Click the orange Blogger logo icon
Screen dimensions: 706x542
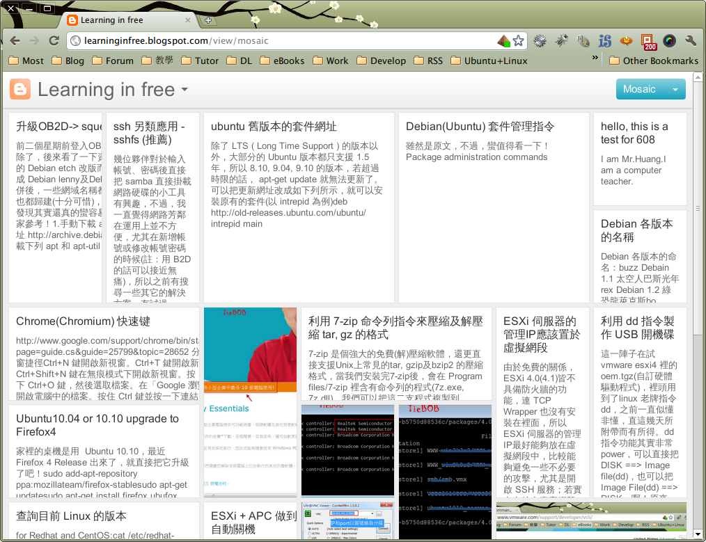tap(20, 89)
